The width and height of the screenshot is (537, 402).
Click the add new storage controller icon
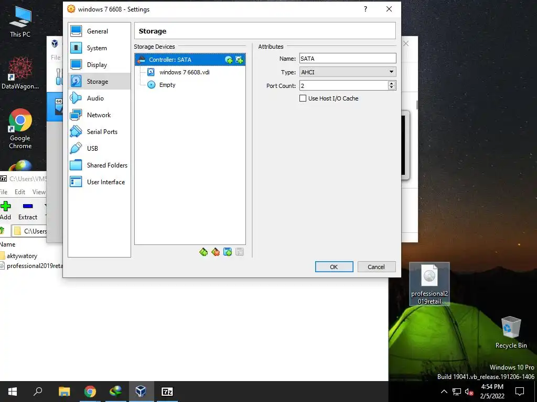tap(203, 252)
